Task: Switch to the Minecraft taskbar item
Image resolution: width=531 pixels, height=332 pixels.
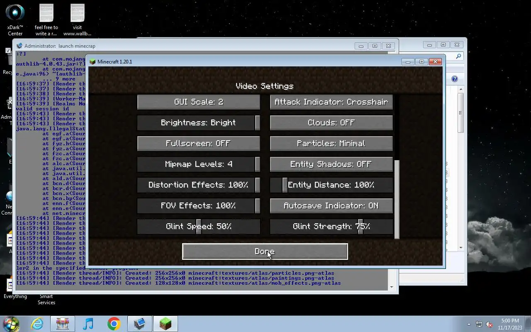Action: coord(166,324)
